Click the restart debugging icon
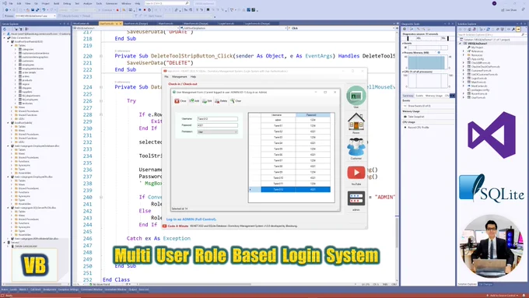This screenshot has height=298, width=529. click(149, 10)
